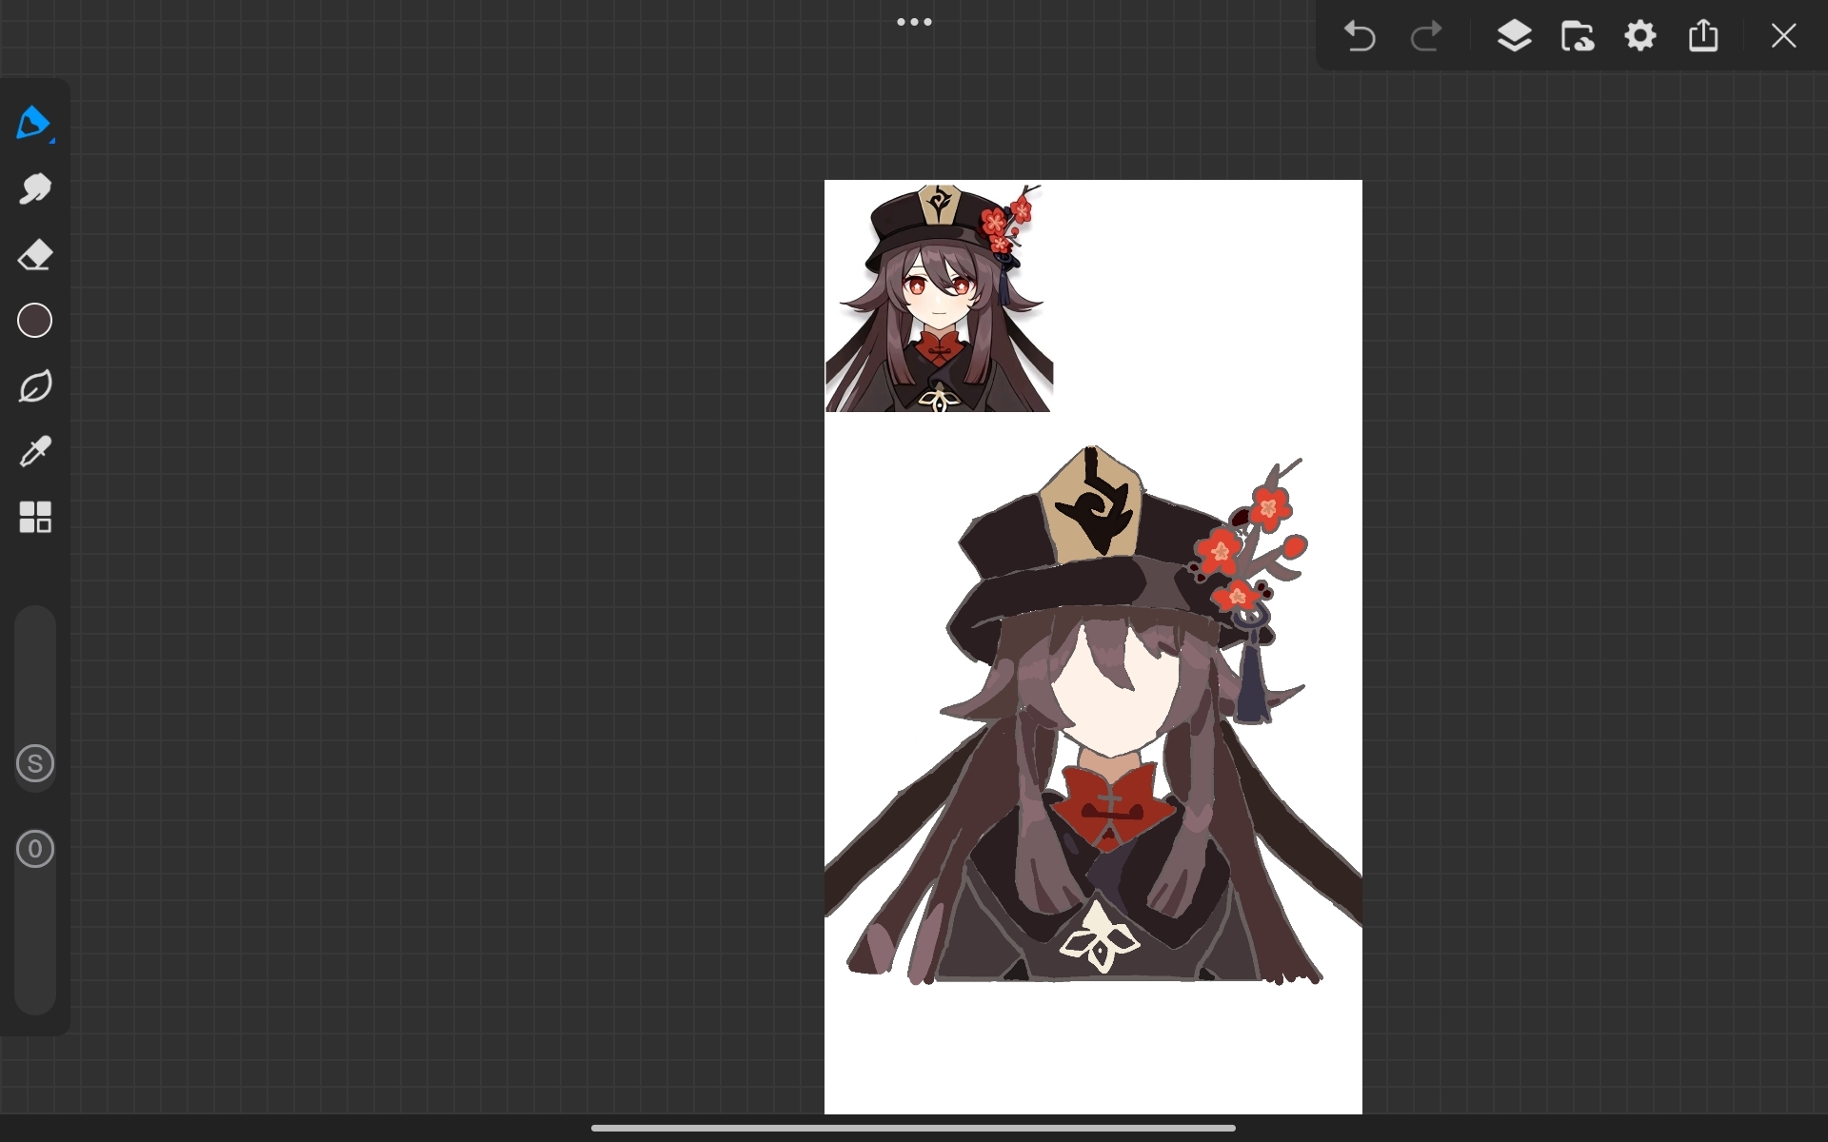Viewport: 1828px width, 1142px height.
Task: Pick the eyedropper tool
Action: pyautogui.click(x=34, y=451)
